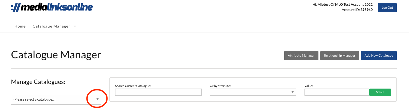Focus the Search Current Catalogue field
The image size is (409, 112).
pos(158,92)
